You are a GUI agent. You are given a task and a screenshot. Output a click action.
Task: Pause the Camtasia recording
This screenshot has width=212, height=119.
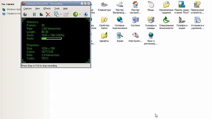(x=34, y=14)
